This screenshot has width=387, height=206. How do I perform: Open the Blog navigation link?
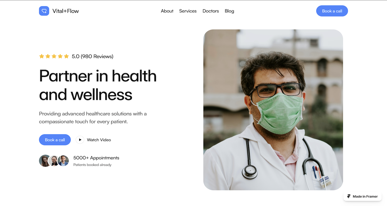(x=229, y=11)
